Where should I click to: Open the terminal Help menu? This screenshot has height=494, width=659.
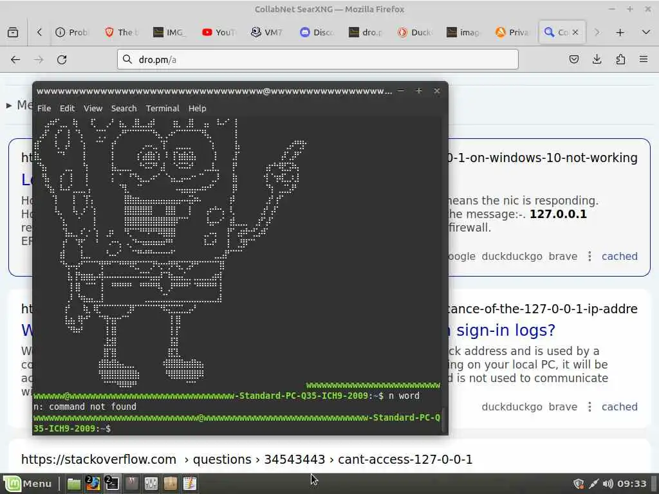tap(197, 108)
